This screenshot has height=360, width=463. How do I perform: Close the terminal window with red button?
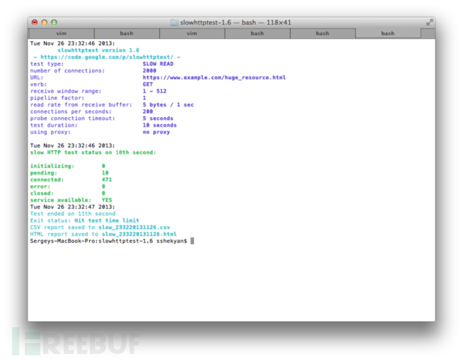click(x=34, y=22)
